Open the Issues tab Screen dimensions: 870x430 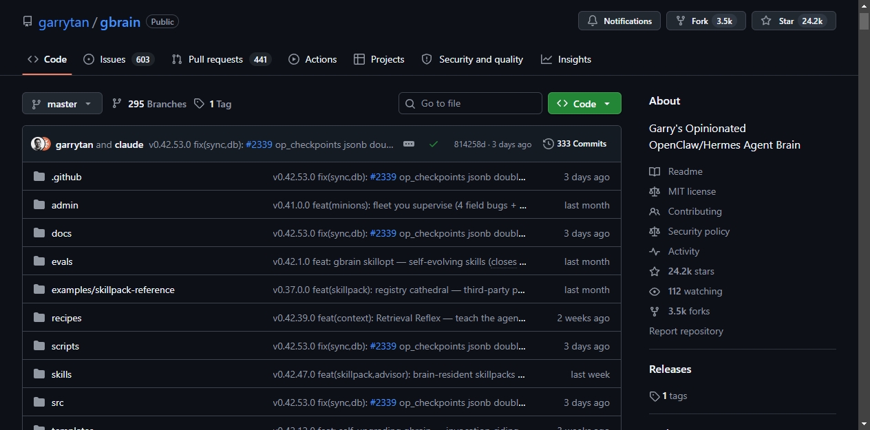click(118, 59)
